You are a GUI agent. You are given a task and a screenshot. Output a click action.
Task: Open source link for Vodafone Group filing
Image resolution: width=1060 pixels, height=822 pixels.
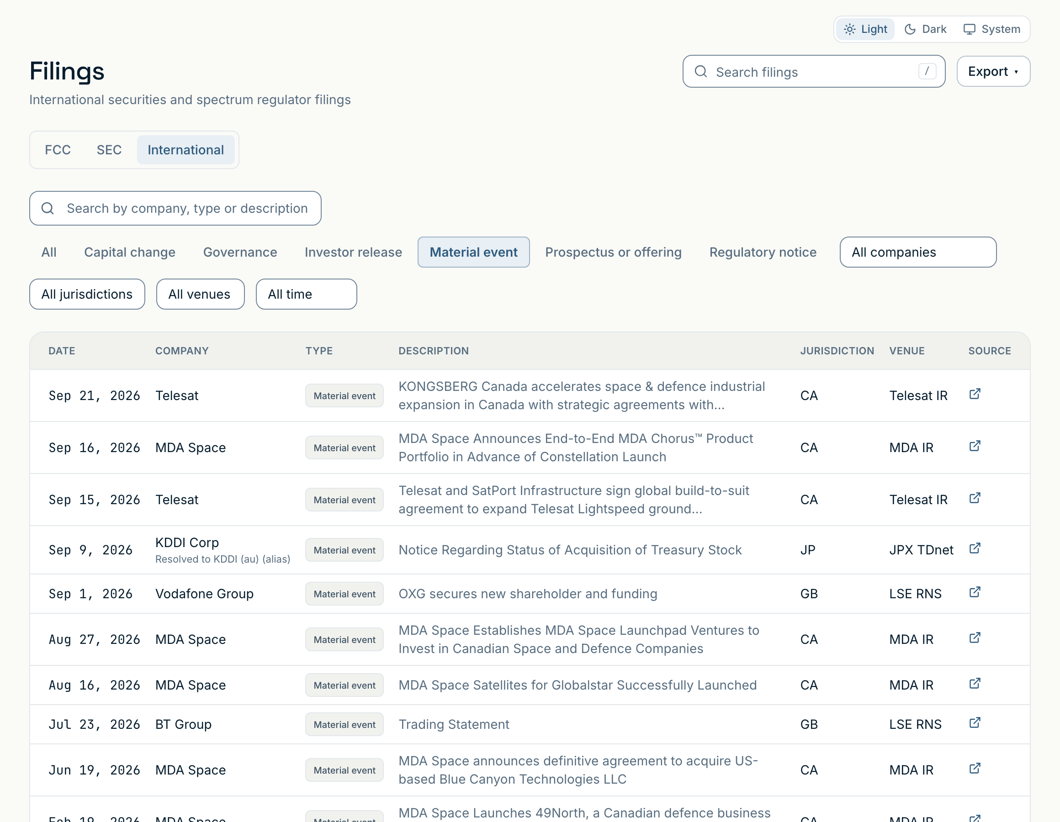[x=975, y=592]
